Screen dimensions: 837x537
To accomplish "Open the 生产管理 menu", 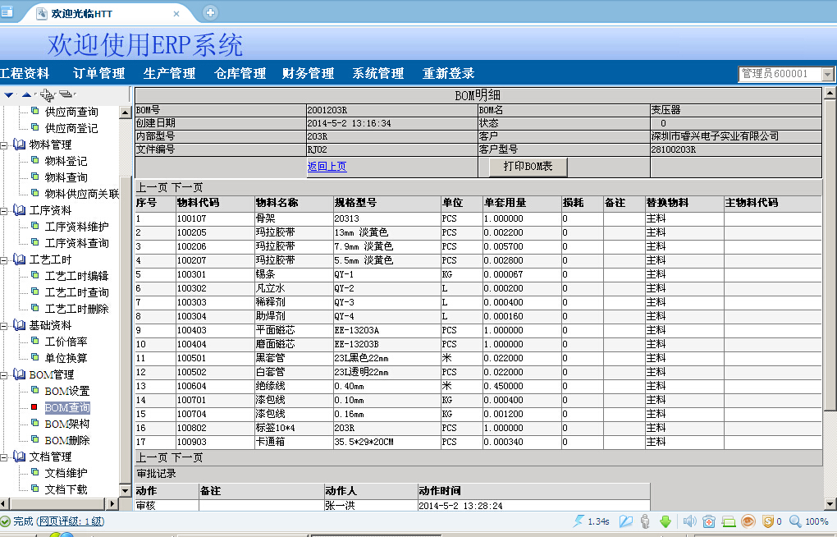I will [169, 73].
